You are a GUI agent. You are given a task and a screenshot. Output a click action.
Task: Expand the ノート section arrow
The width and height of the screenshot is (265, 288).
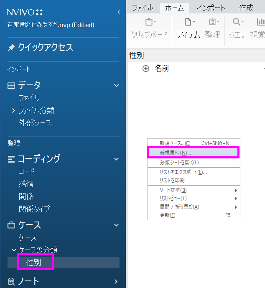tap(117, 281)
